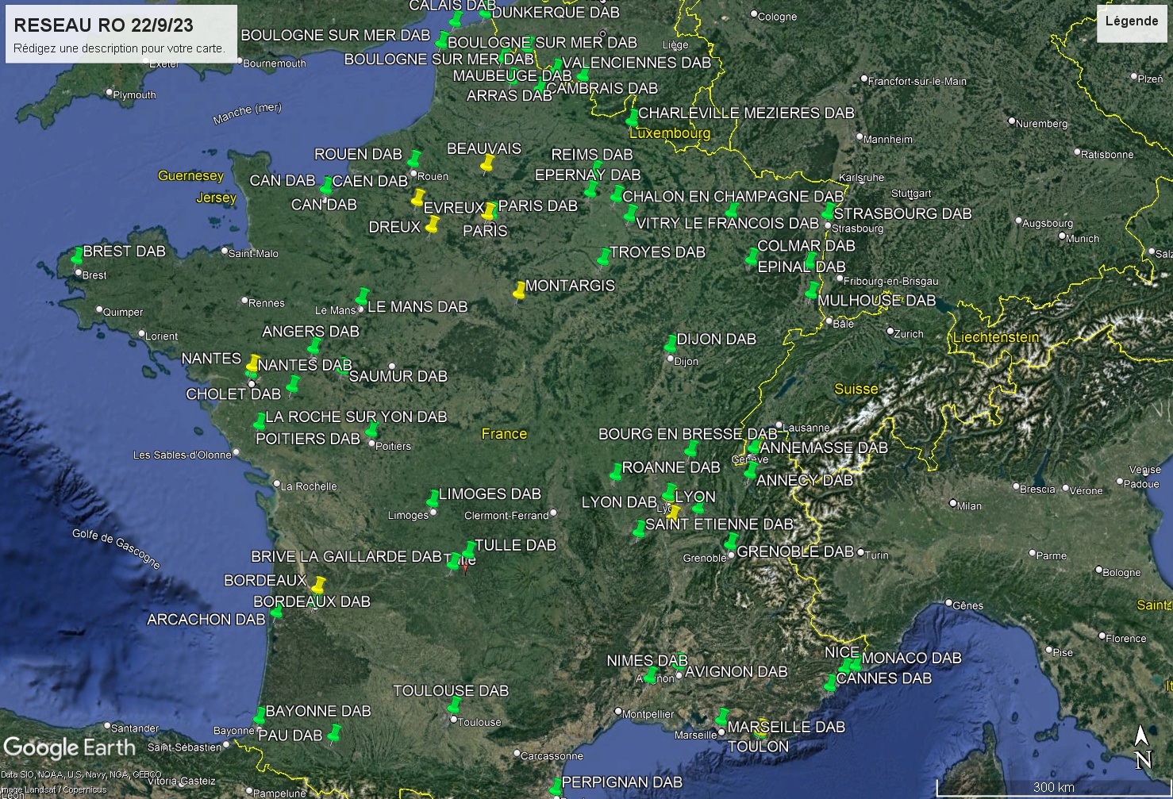Screen dimensions: 1173x799
Task: Click the Google Earth logo
Action: pos(69,747)
